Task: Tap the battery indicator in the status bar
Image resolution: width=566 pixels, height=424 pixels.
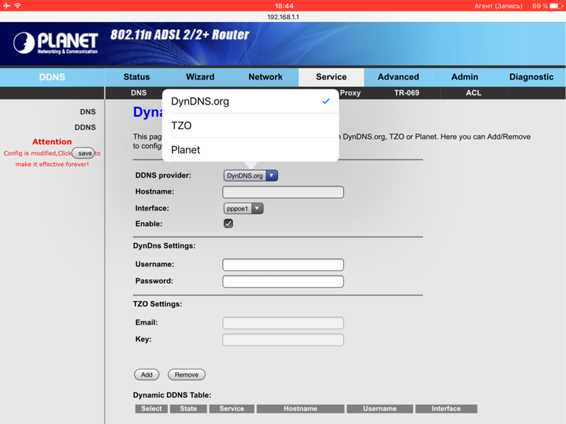Action: 556,6
